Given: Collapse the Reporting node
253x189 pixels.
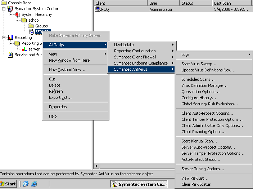Looking at the screenshot, I should click(4, 38).
